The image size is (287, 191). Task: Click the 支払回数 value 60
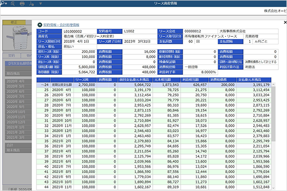[189, 41]
